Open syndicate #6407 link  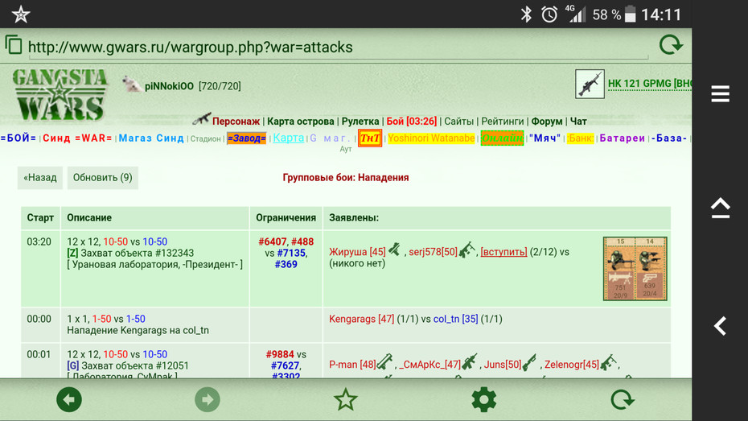click(273, 241)
